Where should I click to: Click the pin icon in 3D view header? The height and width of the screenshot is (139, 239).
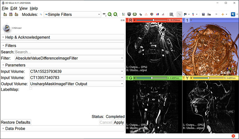click(x=184, y=20)
